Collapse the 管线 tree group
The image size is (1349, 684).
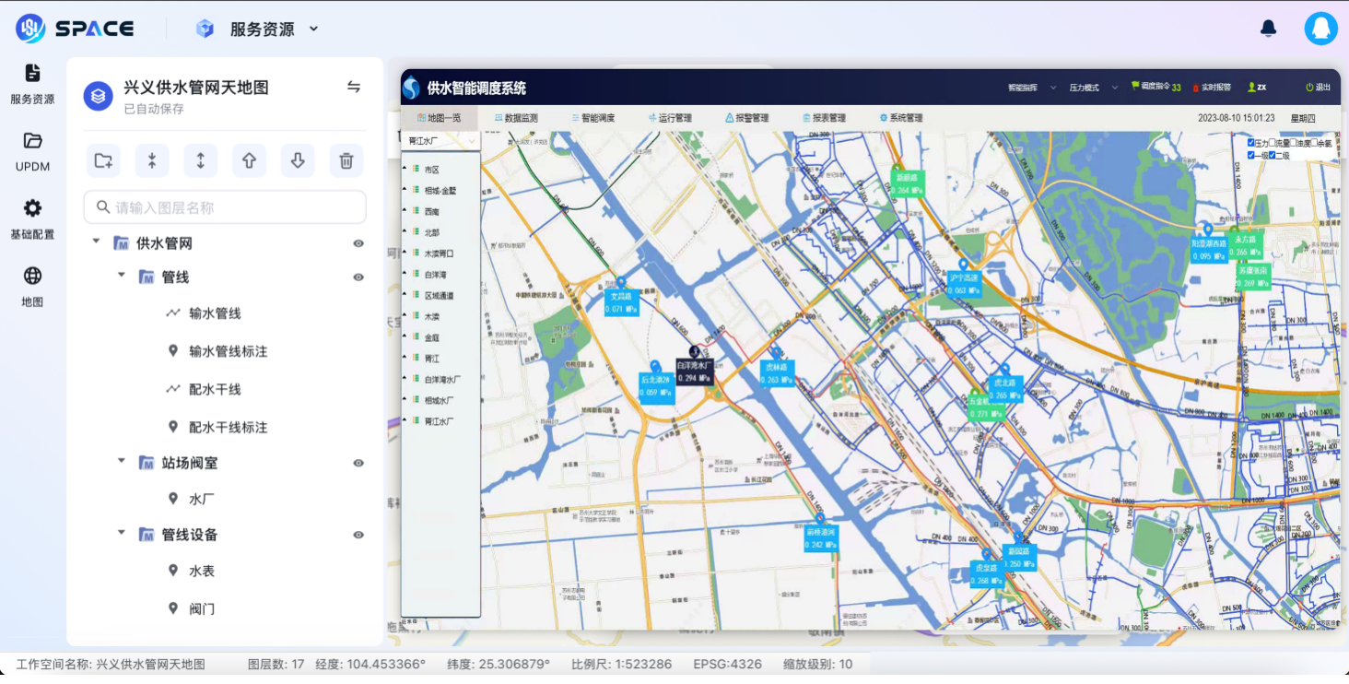[122, 276]
